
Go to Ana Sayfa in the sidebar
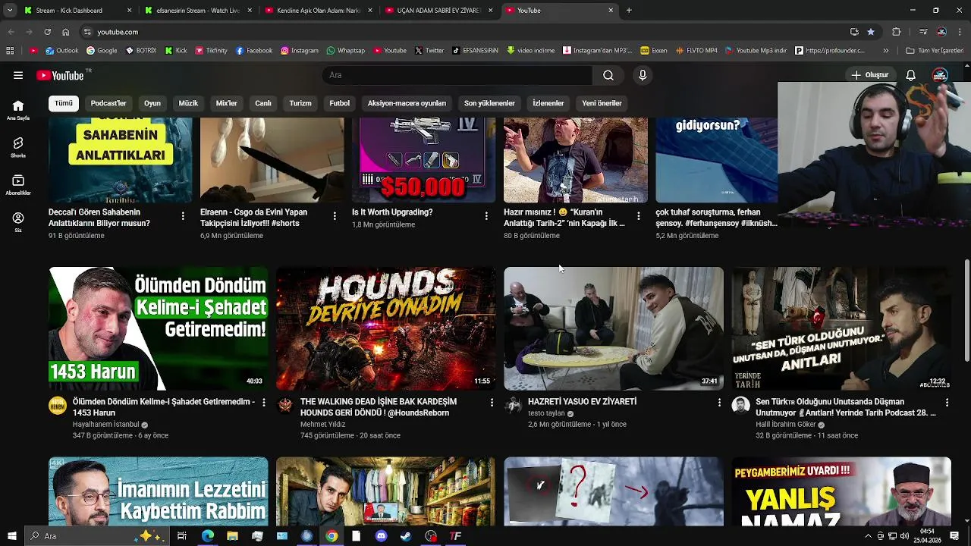point(18,110)
